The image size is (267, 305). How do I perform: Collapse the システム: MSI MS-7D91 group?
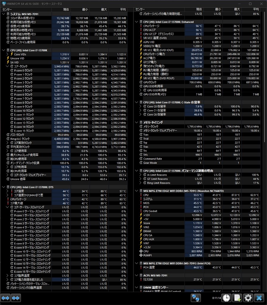click(4, 14)
